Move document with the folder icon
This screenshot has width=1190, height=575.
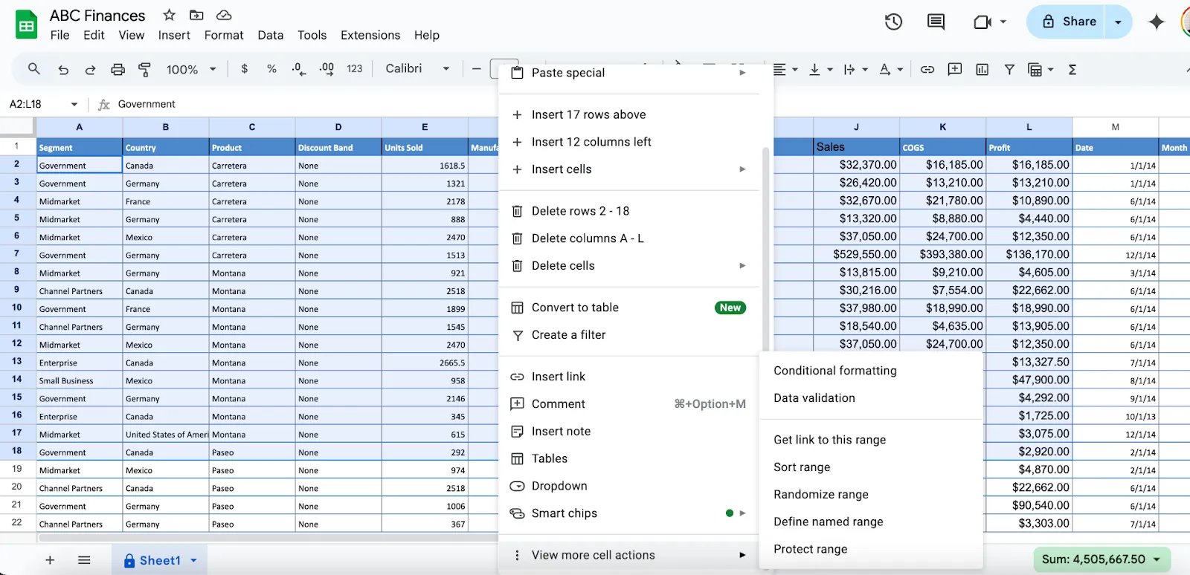pyautogui.click(x=196, y=15)
